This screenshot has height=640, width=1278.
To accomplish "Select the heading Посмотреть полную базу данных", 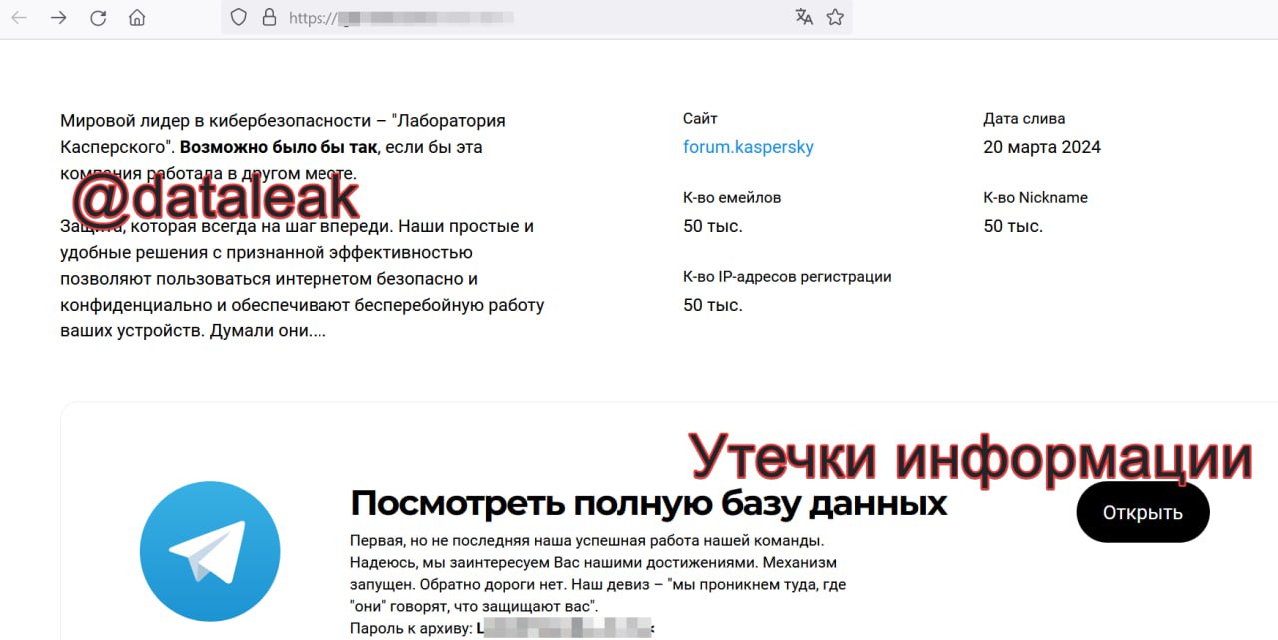I will point(649,503).
